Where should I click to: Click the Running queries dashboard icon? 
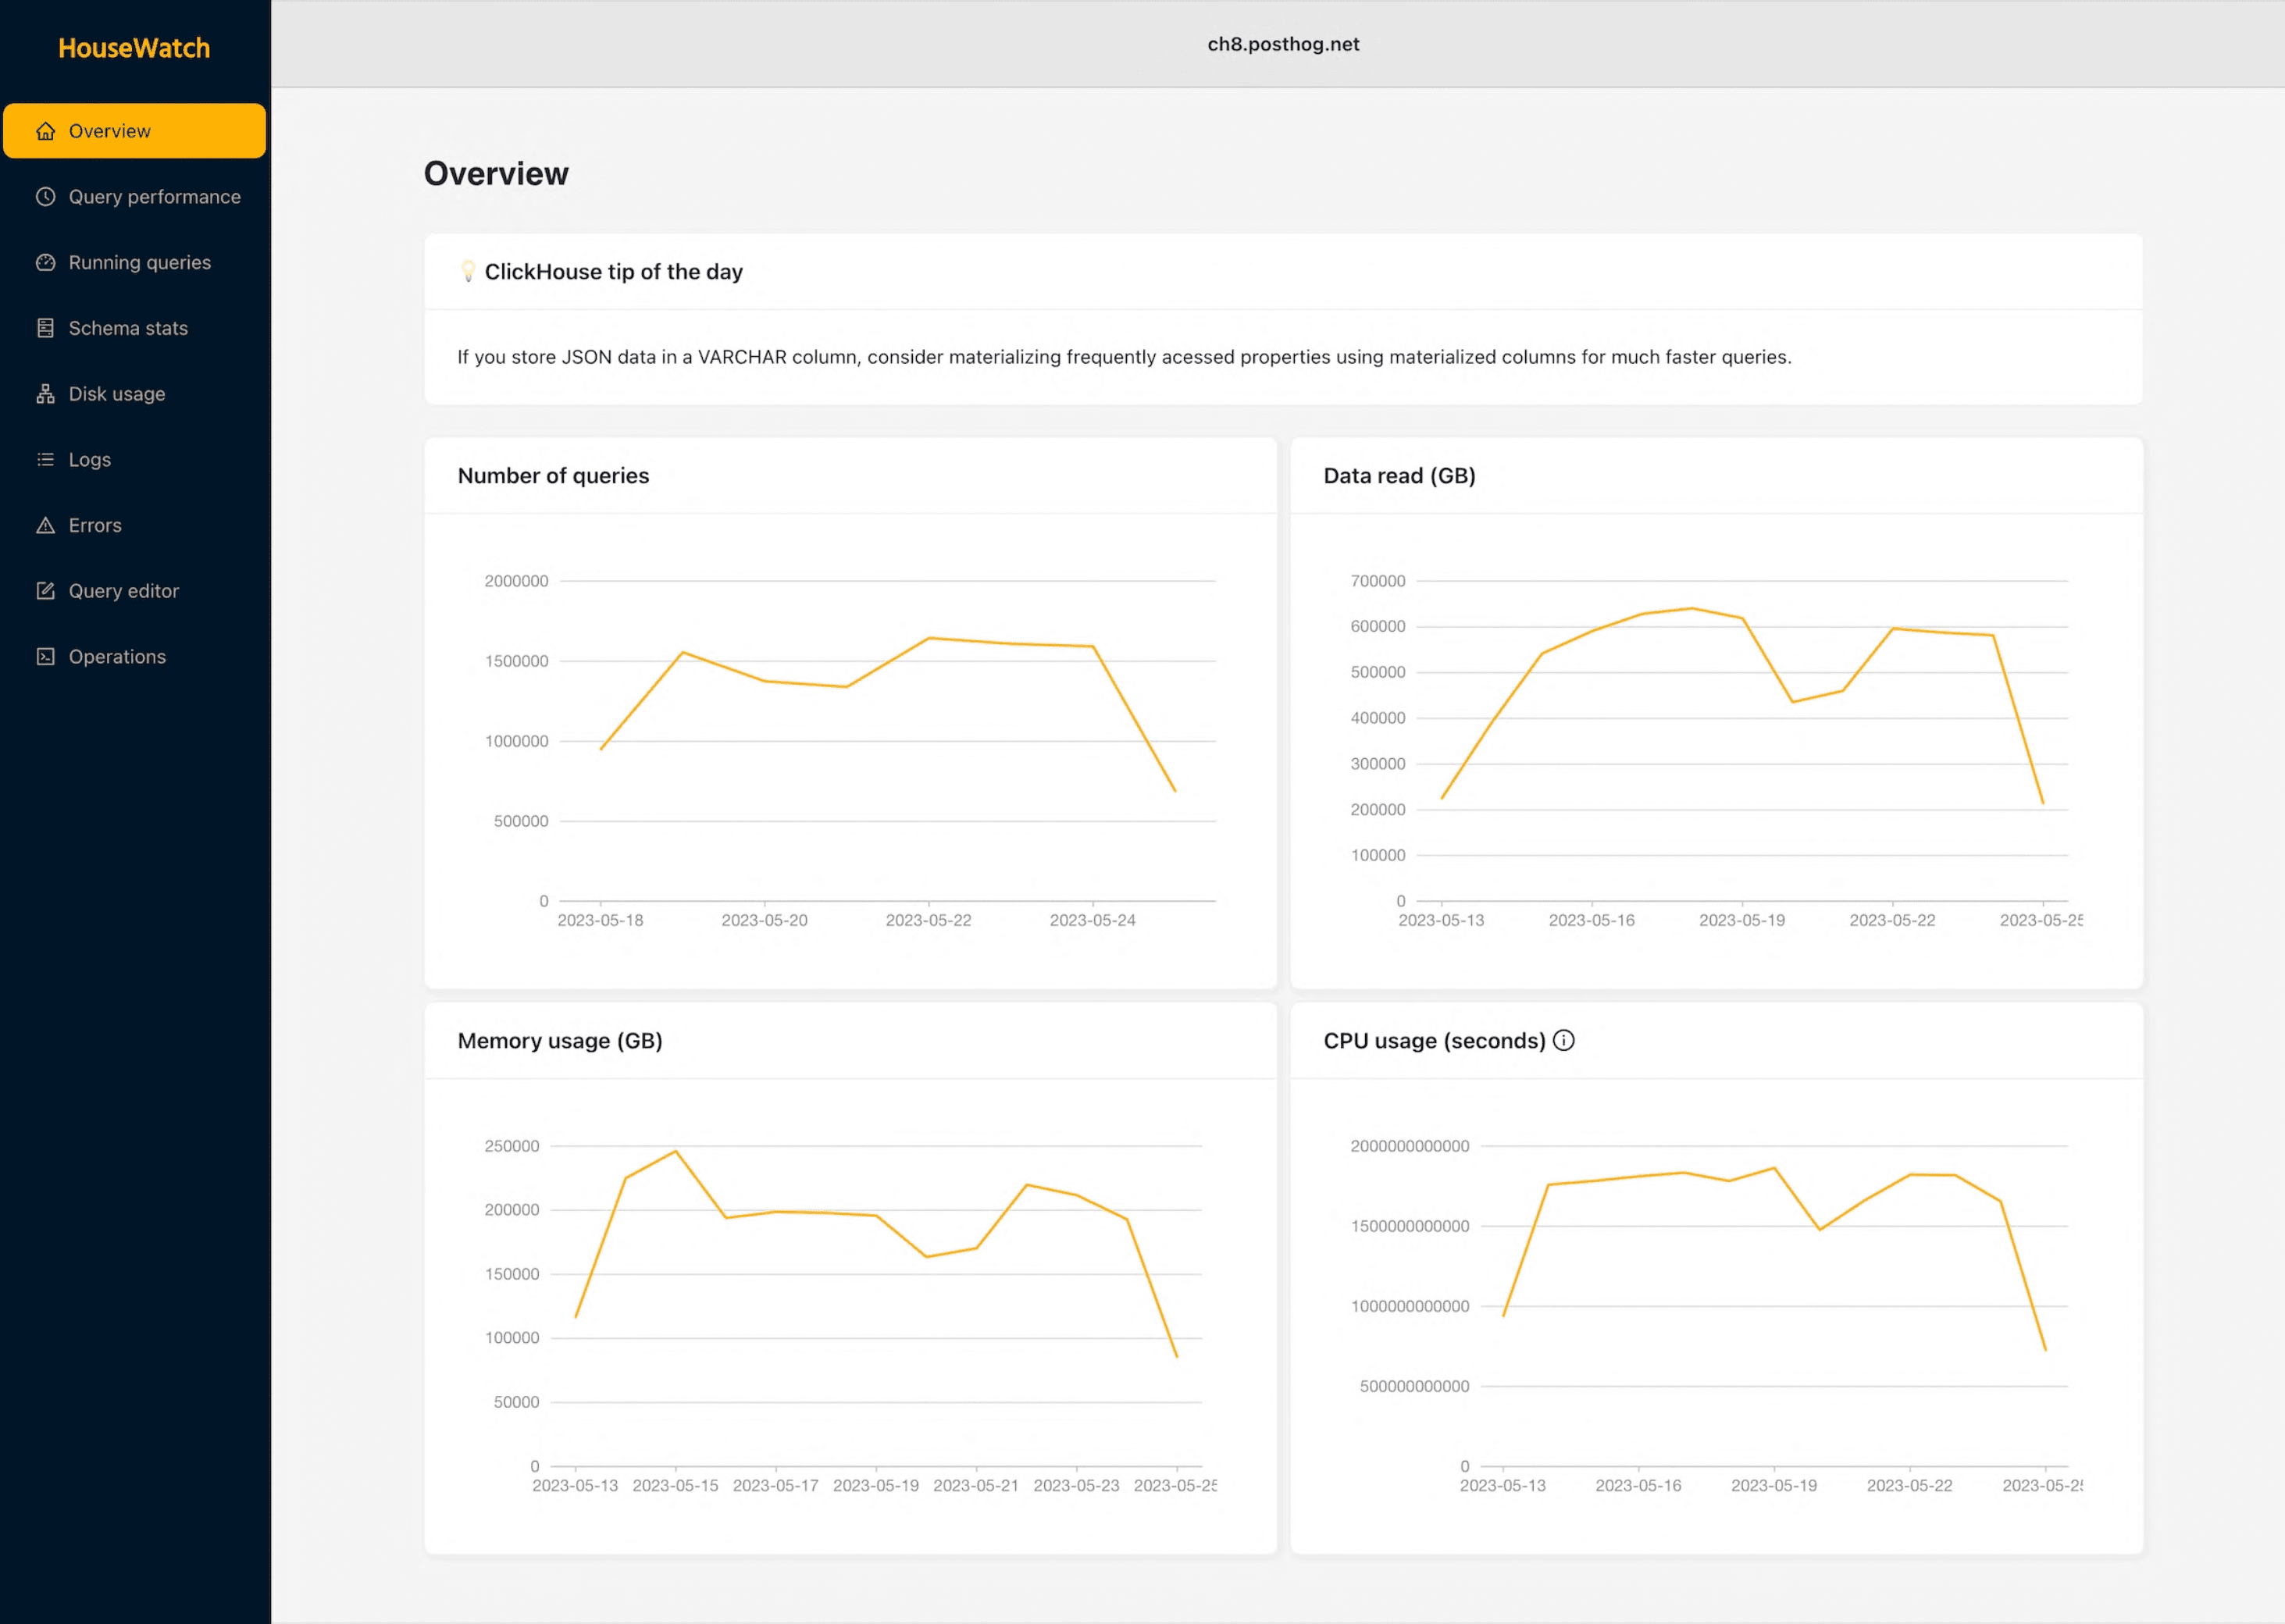(46, 263)
